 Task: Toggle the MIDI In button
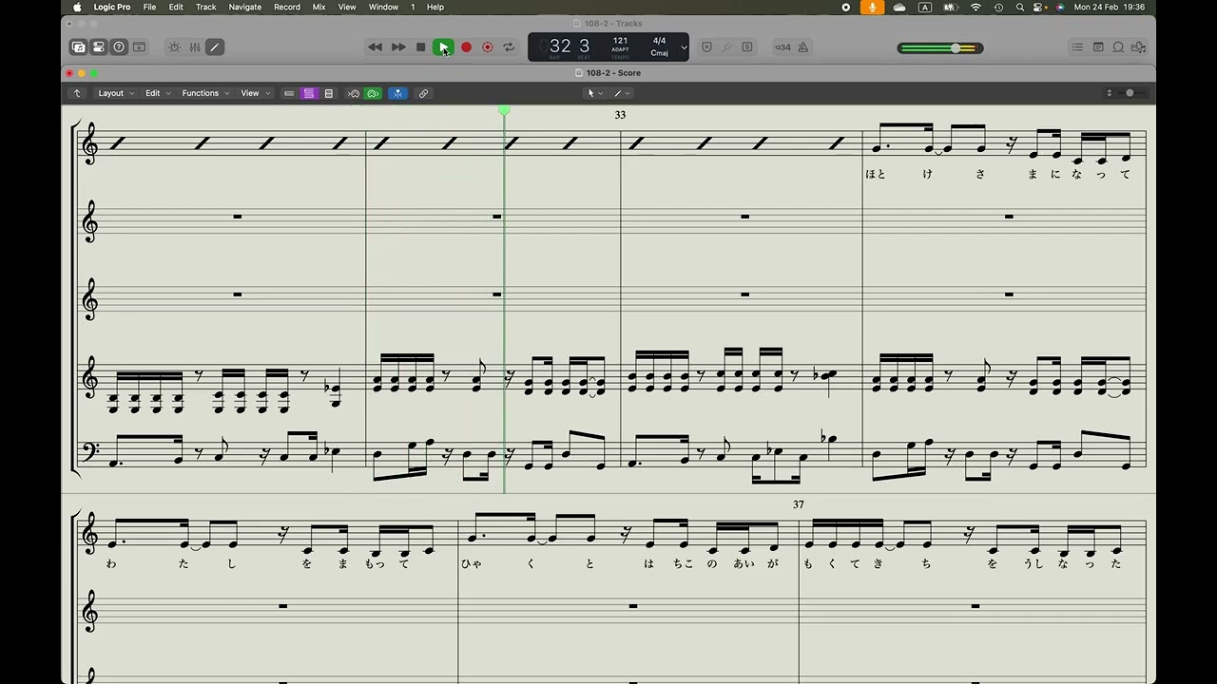pos(354,93)
